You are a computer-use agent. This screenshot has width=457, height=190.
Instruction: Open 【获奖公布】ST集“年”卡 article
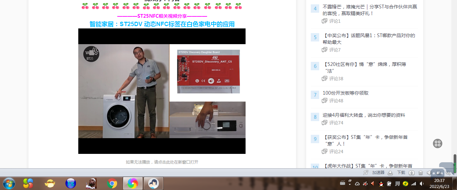coord(365,140)
